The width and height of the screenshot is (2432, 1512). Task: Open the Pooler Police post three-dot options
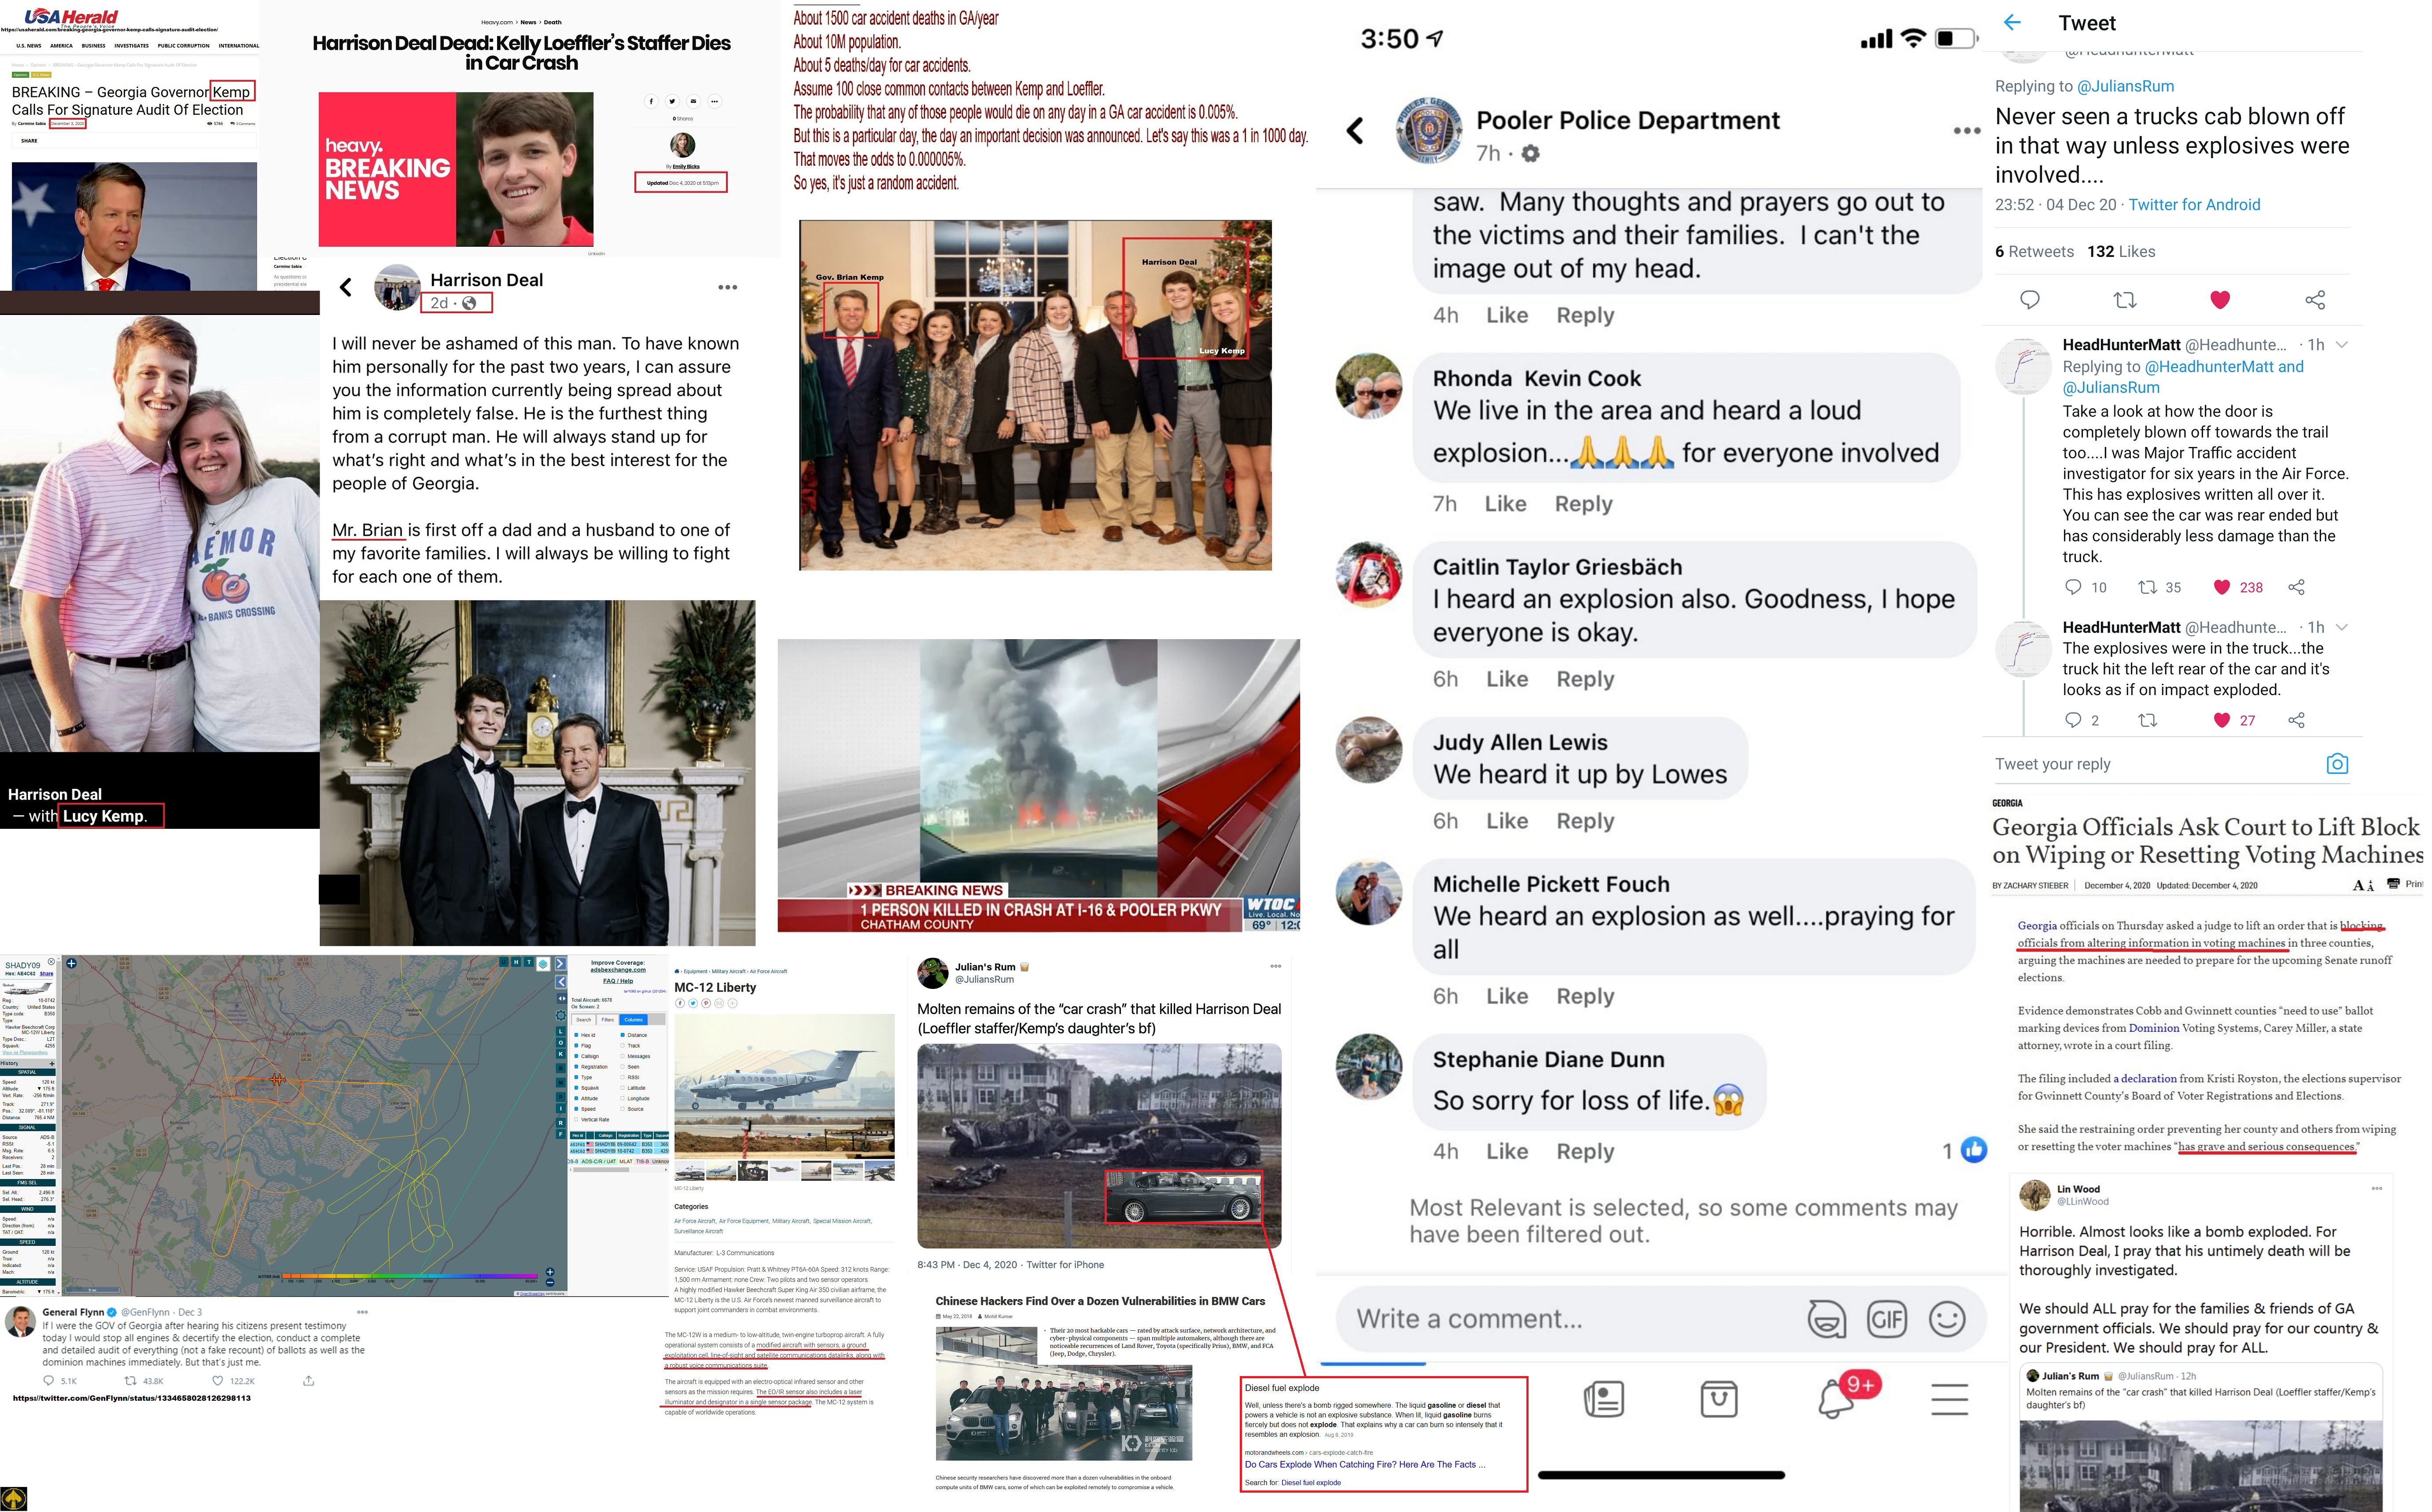click(x=1966, y=131)
